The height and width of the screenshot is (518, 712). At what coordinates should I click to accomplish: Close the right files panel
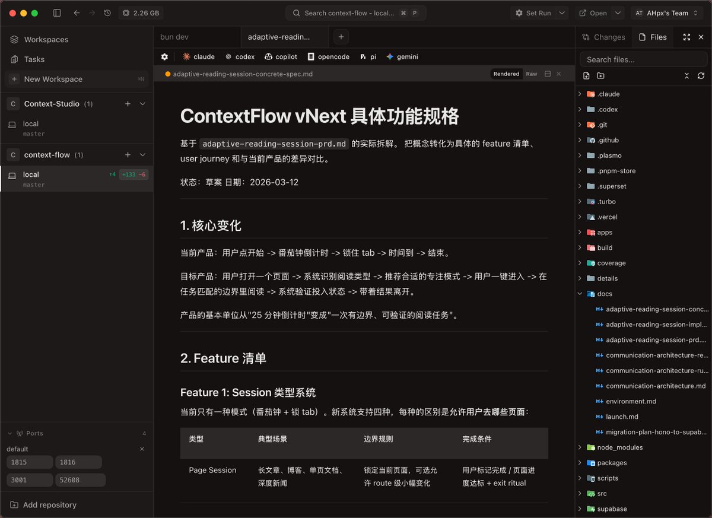701,37
